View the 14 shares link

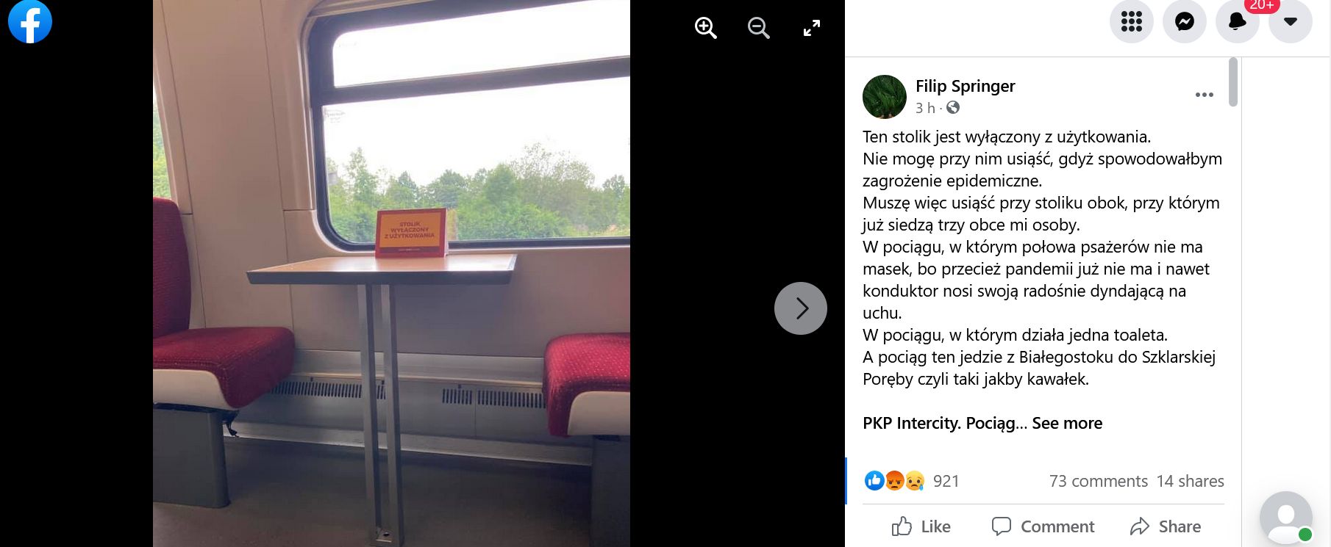(x=1190, y=481)
